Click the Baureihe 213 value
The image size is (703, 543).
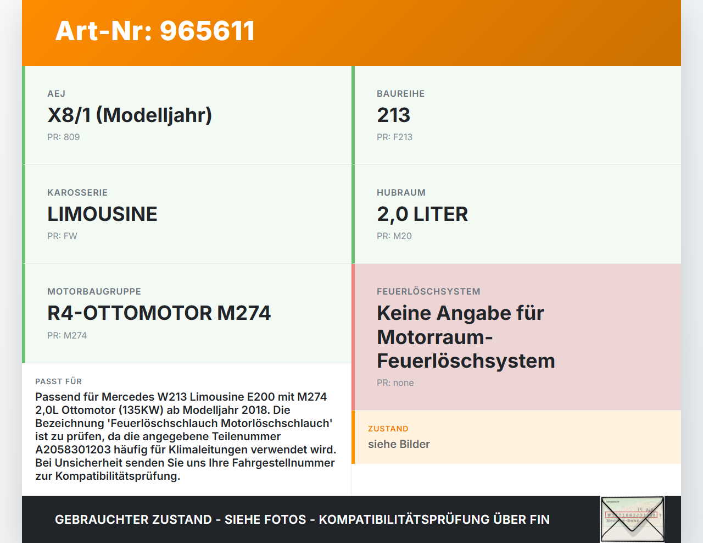point(393,115)
